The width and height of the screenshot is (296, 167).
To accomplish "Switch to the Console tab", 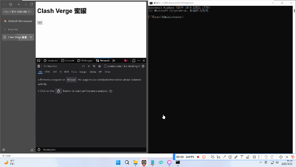I will 67,61.
